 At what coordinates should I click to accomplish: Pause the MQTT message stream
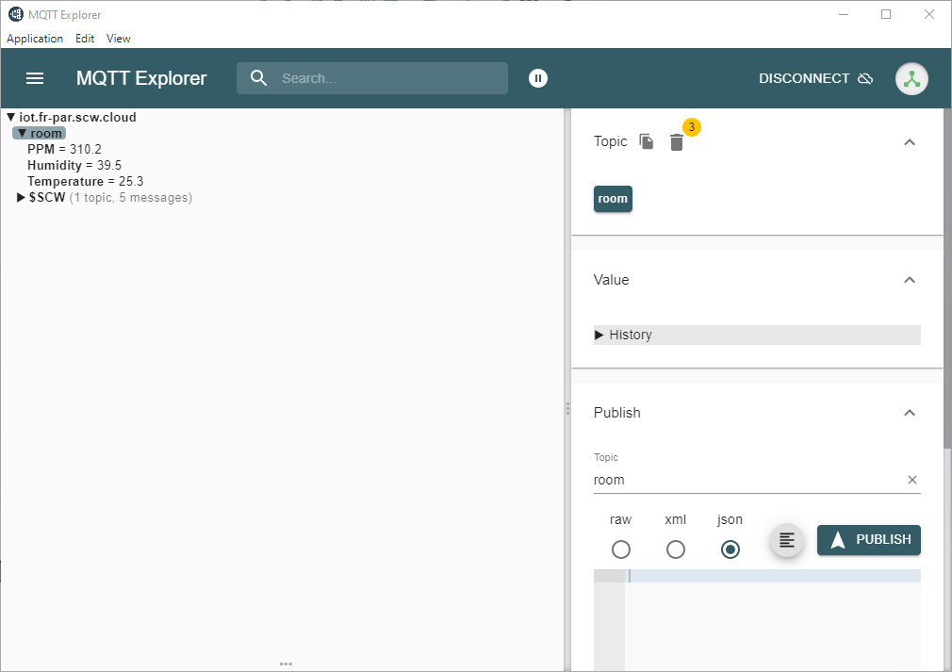[538, 78]
